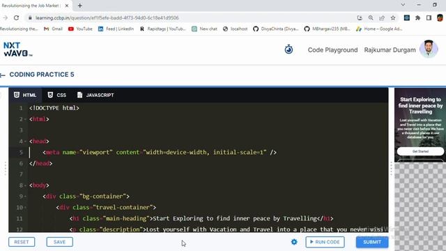Screen dimensions: 446x251
Task: Click the left panel resize handle dots
Action: [5, 169]
